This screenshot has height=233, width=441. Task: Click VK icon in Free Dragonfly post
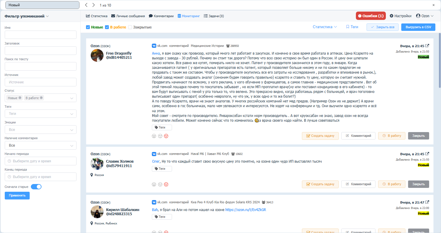click(154, 46)
